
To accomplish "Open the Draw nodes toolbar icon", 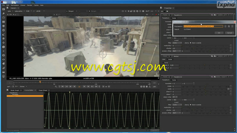I will 4,13.
